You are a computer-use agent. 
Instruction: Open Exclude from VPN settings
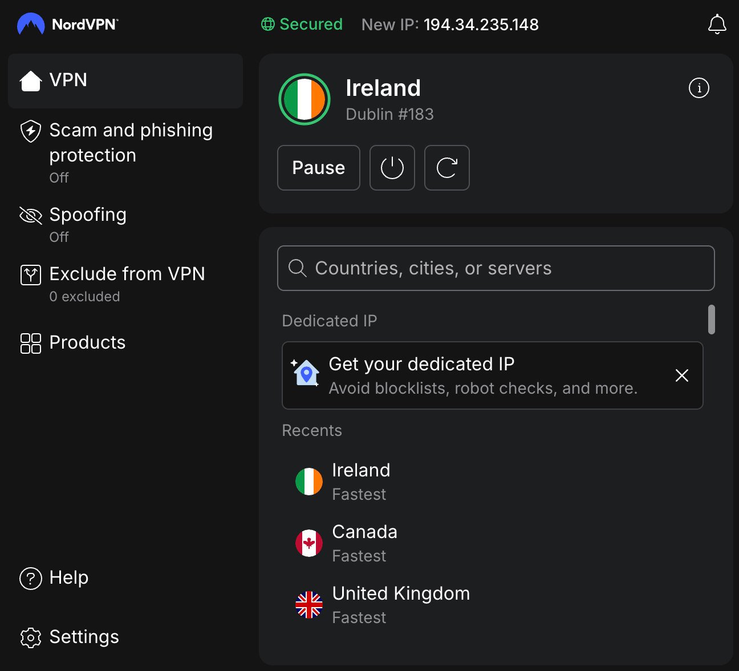pyautogui.click(x=125, y=284)
